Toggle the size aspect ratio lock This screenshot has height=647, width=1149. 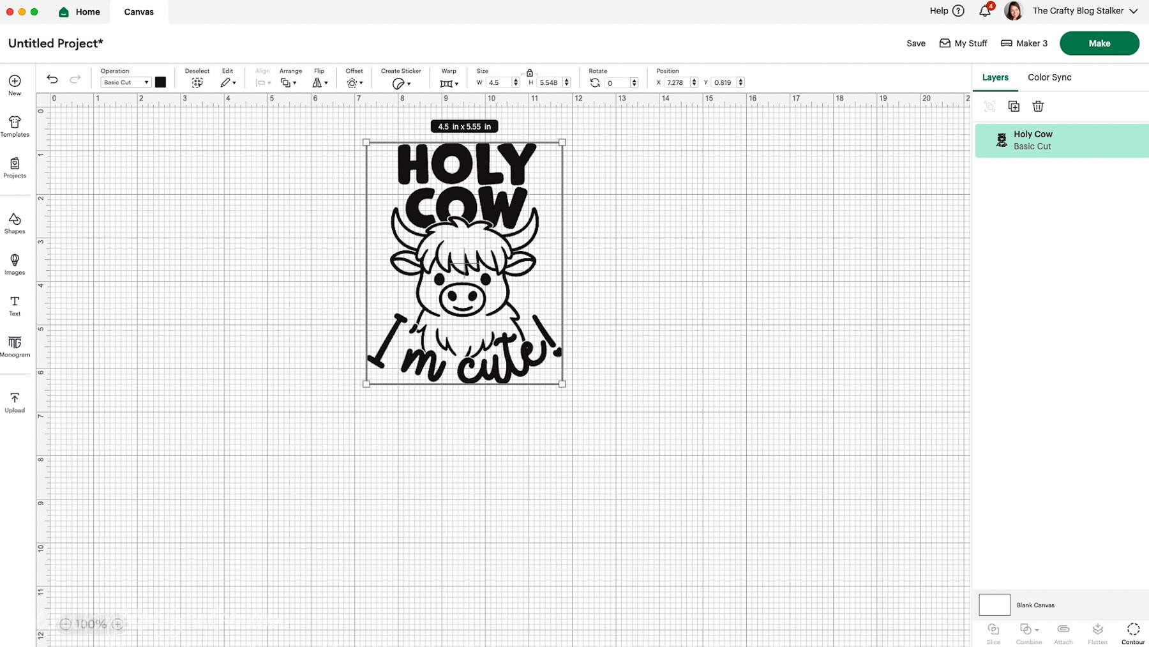(x=530, y=73)
